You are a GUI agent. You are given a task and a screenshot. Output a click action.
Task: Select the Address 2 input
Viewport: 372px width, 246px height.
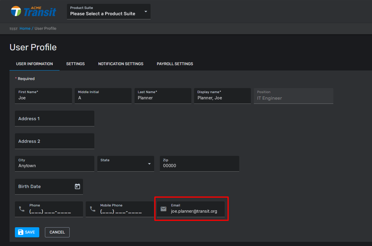(54, 141)
